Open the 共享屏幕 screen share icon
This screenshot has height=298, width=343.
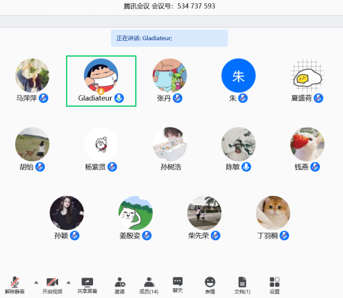(x=87, y=285)
